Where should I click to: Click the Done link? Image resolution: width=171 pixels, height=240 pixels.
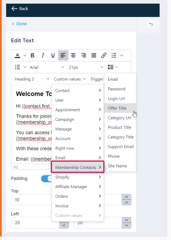[x=21, y=24]
